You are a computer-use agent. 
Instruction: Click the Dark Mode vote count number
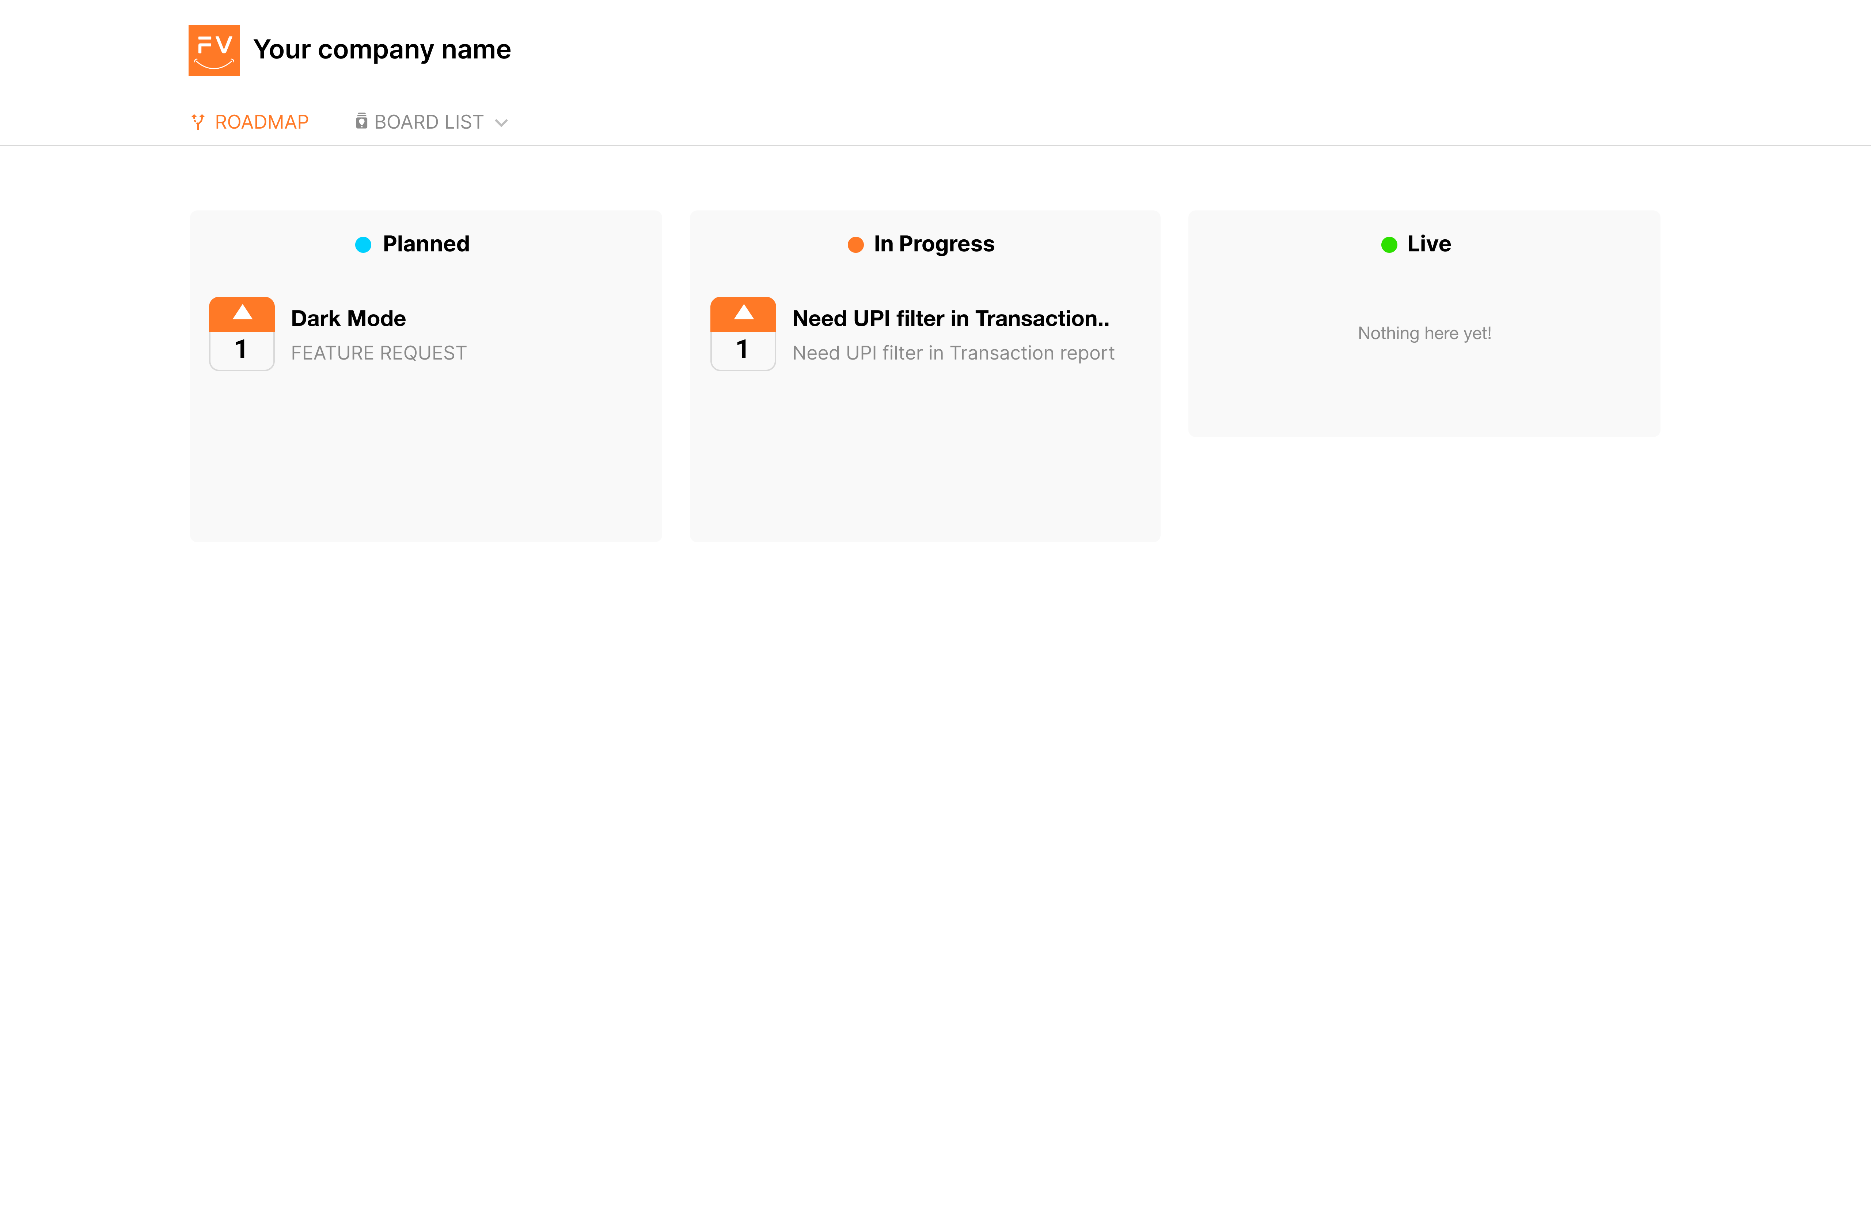click(x=241, y=349)
